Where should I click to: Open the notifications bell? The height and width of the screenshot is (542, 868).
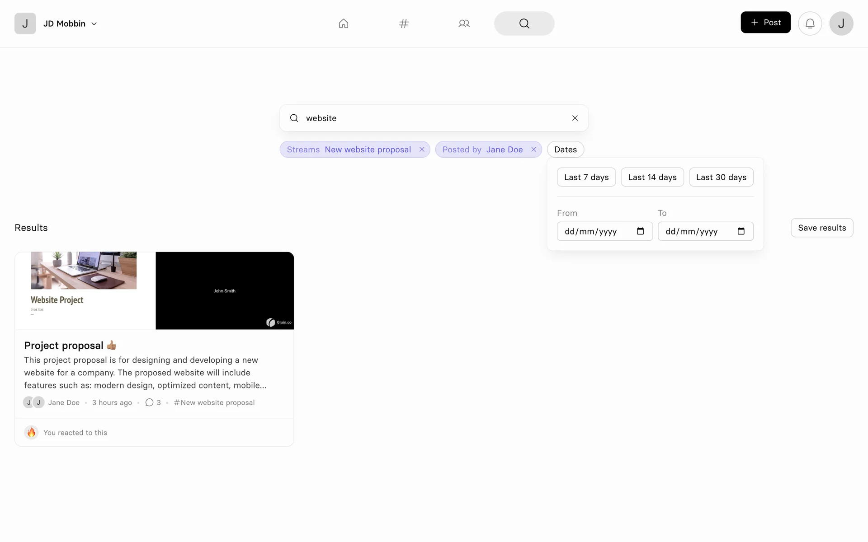pyautogui.click(x=810, y=23)
